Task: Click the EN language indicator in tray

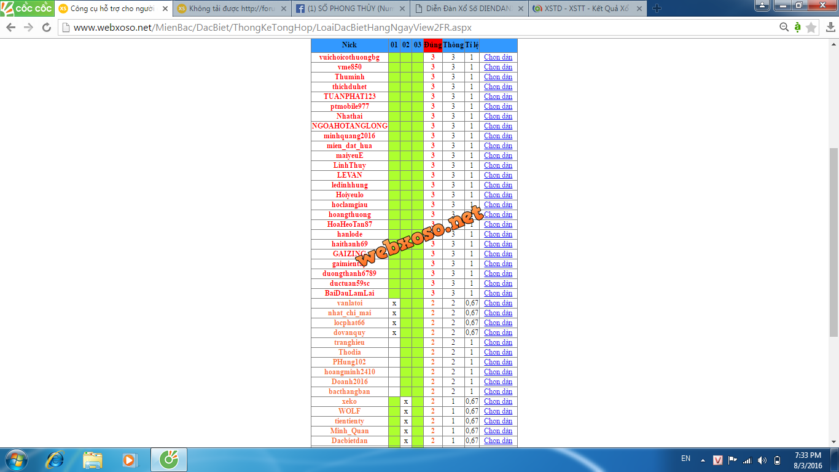Action: point(686,458)
